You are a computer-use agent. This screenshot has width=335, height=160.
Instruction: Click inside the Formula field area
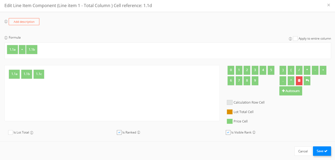pyautogui.click(x=168, y=51)
